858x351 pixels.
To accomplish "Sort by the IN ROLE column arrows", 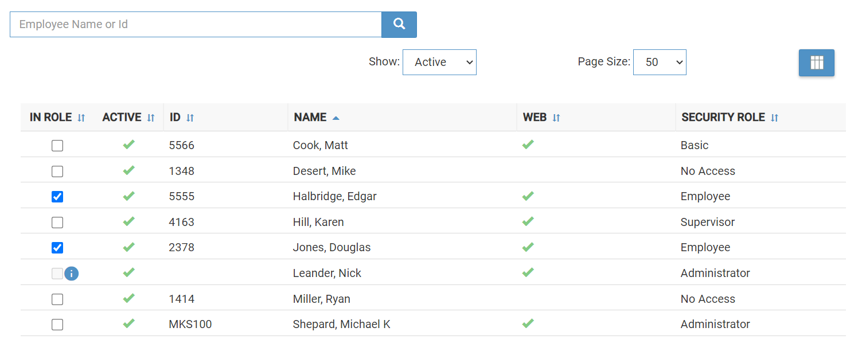I will pyautogui.click(x=81, y=118).
